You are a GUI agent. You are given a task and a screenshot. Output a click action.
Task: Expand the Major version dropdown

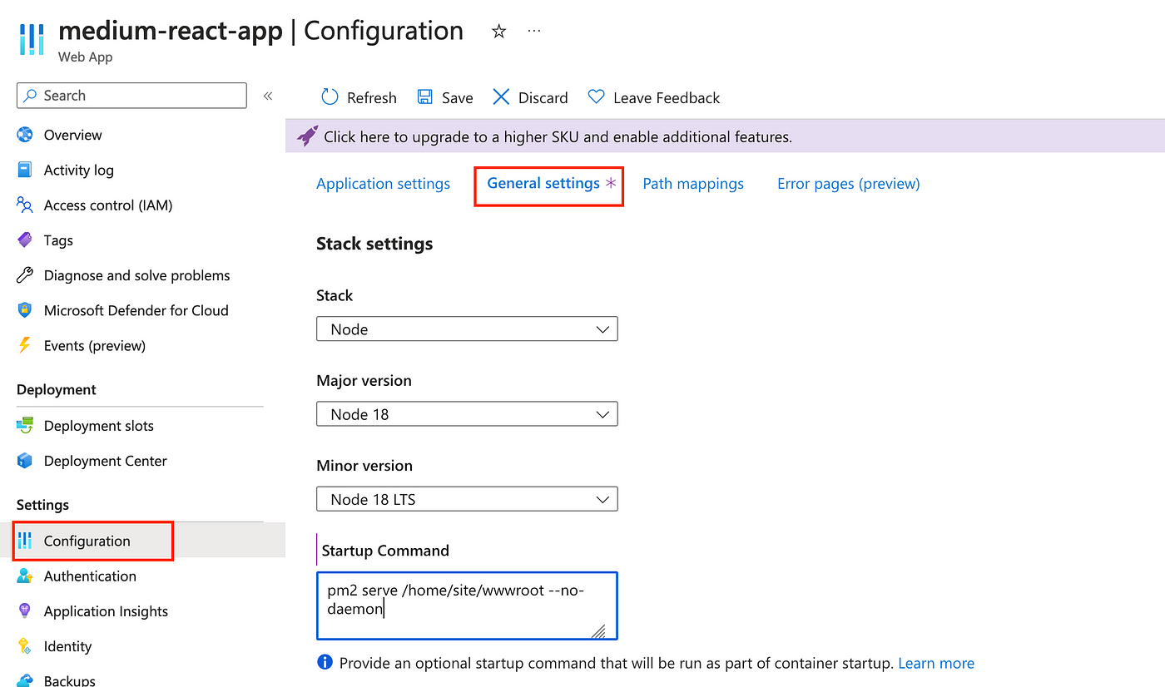pyautogui.click(x=467, y=414)
